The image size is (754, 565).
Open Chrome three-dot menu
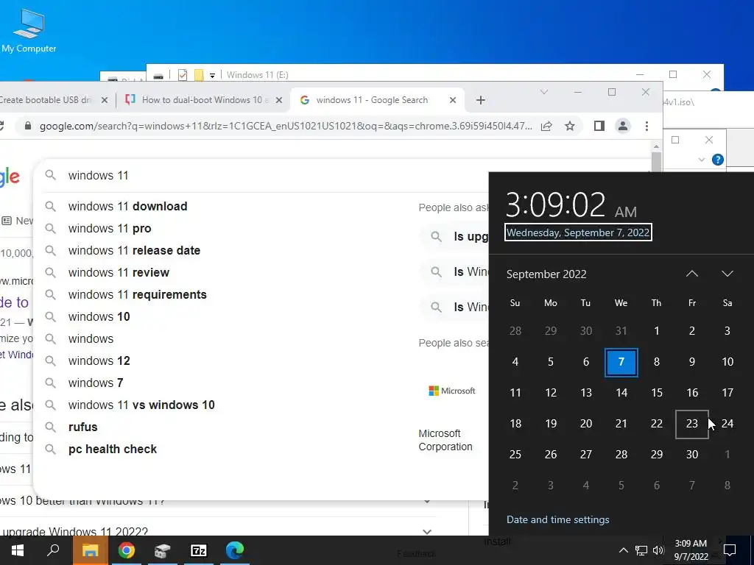(646, 127)
